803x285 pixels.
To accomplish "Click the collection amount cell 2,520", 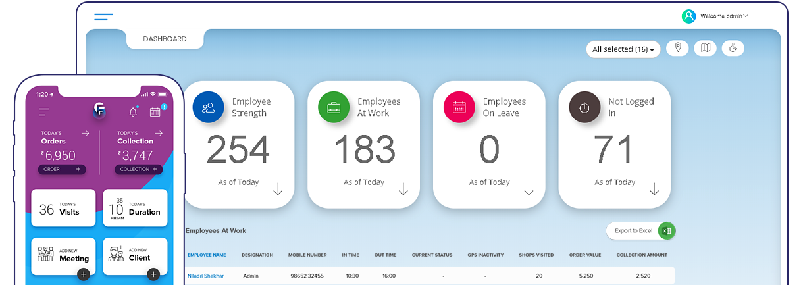I will tap(643, 276).
